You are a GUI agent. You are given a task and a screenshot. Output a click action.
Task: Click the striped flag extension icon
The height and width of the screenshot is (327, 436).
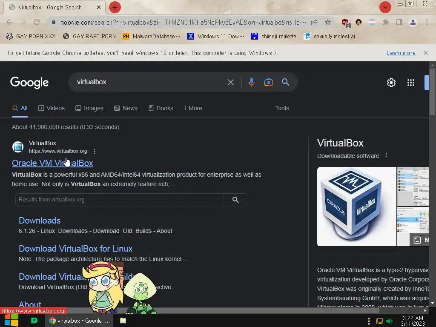(372, 22)
